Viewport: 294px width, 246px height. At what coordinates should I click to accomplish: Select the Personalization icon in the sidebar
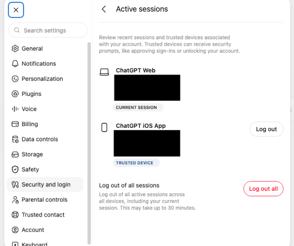click(15, 79)
